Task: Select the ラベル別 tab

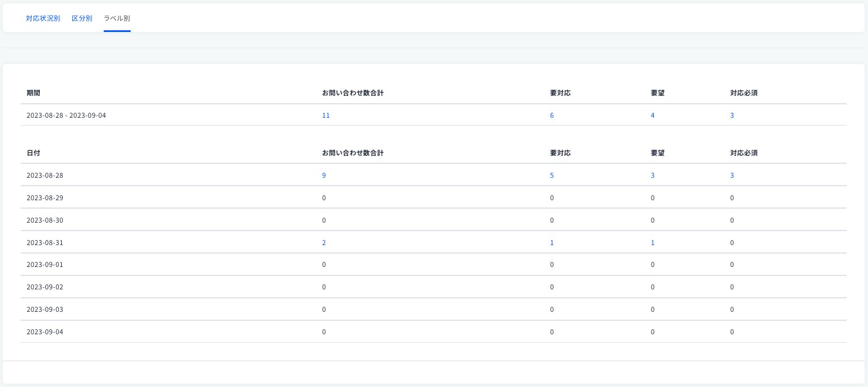Action: point(117,19)
